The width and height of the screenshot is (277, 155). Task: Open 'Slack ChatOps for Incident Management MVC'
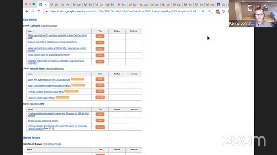49,86
